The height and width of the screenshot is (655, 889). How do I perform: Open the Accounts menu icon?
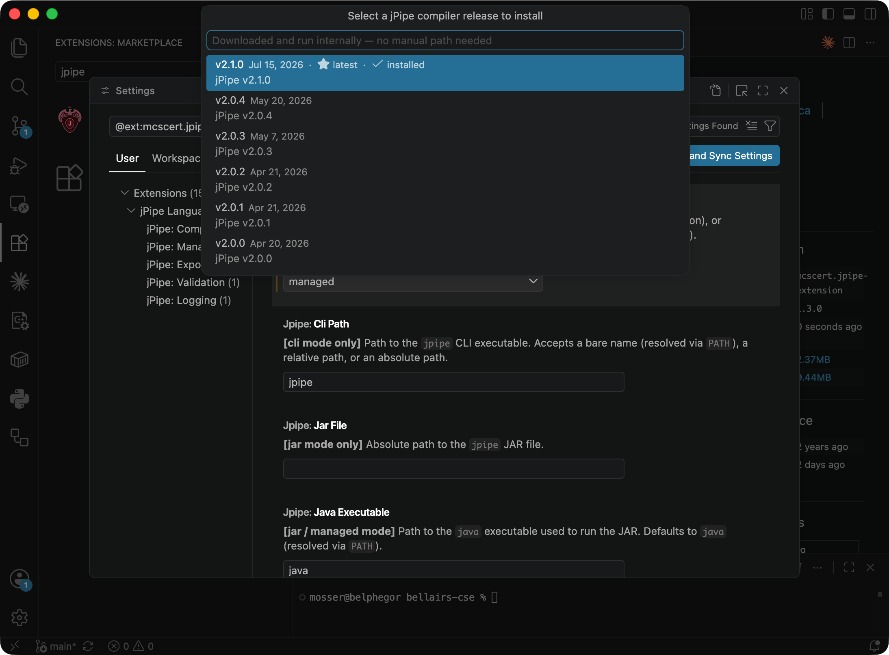pos(19,579)
